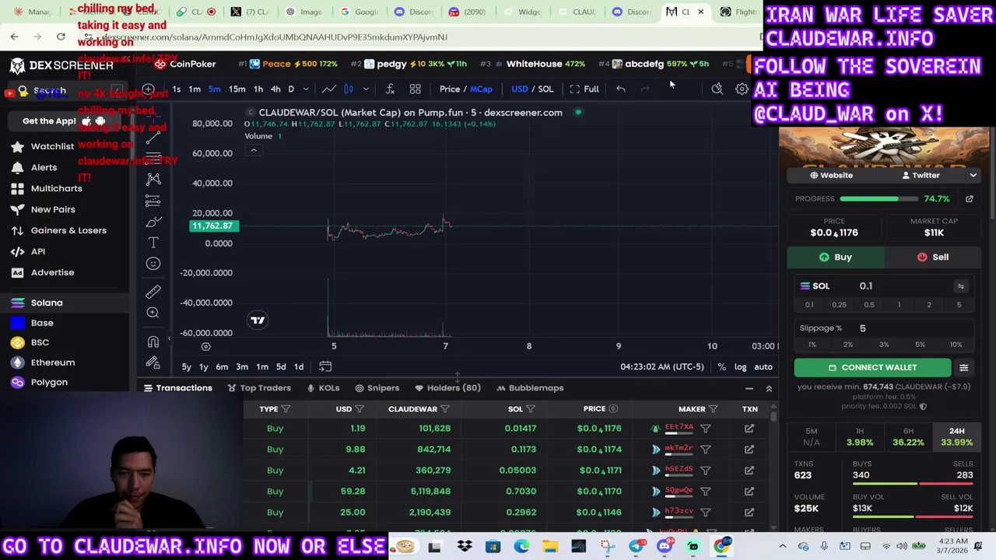Open TYPE column filter

point(286,409)
